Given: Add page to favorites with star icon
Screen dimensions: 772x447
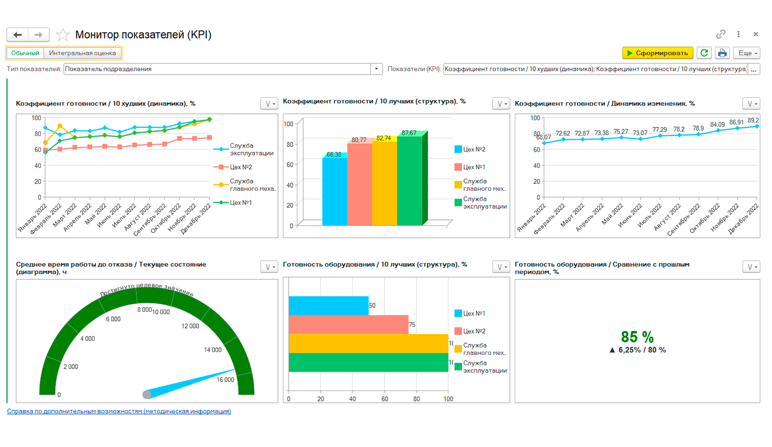Looking at the screenshot, I should tap(62, 34).
